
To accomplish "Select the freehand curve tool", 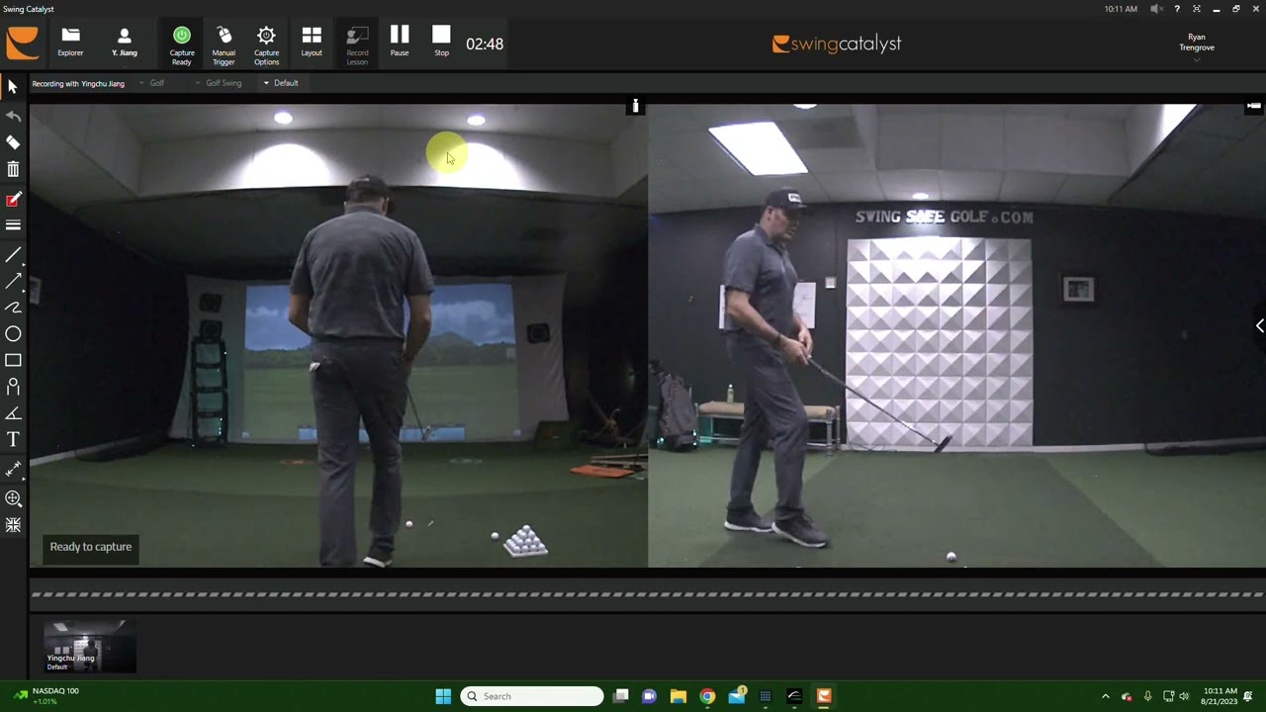I will (13, 308).
